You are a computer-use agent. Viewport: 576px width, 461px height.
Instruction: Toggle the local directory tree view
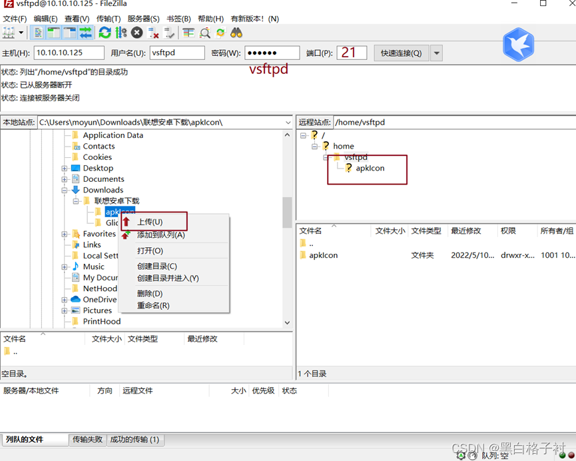pyautogui.click(x=53, y=32)
